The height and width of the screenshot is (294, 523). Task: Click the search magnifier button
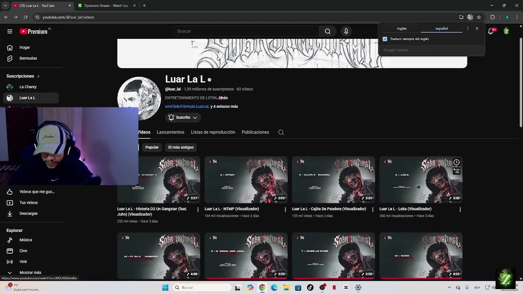pos(328,31)
